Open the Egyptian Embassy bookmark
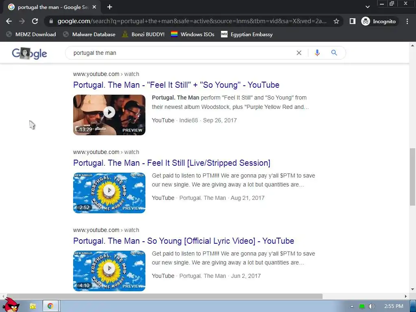Image resolution: width=416 pixels, height=312 pixels. (x=247, y=34)
